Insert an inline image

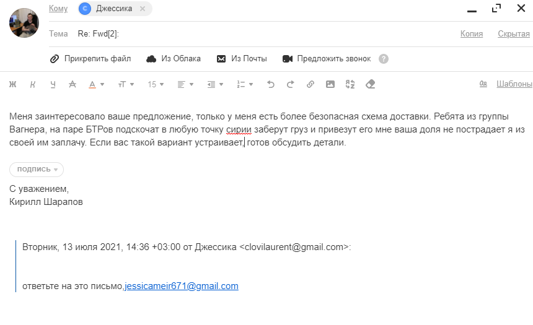(330, 84)
